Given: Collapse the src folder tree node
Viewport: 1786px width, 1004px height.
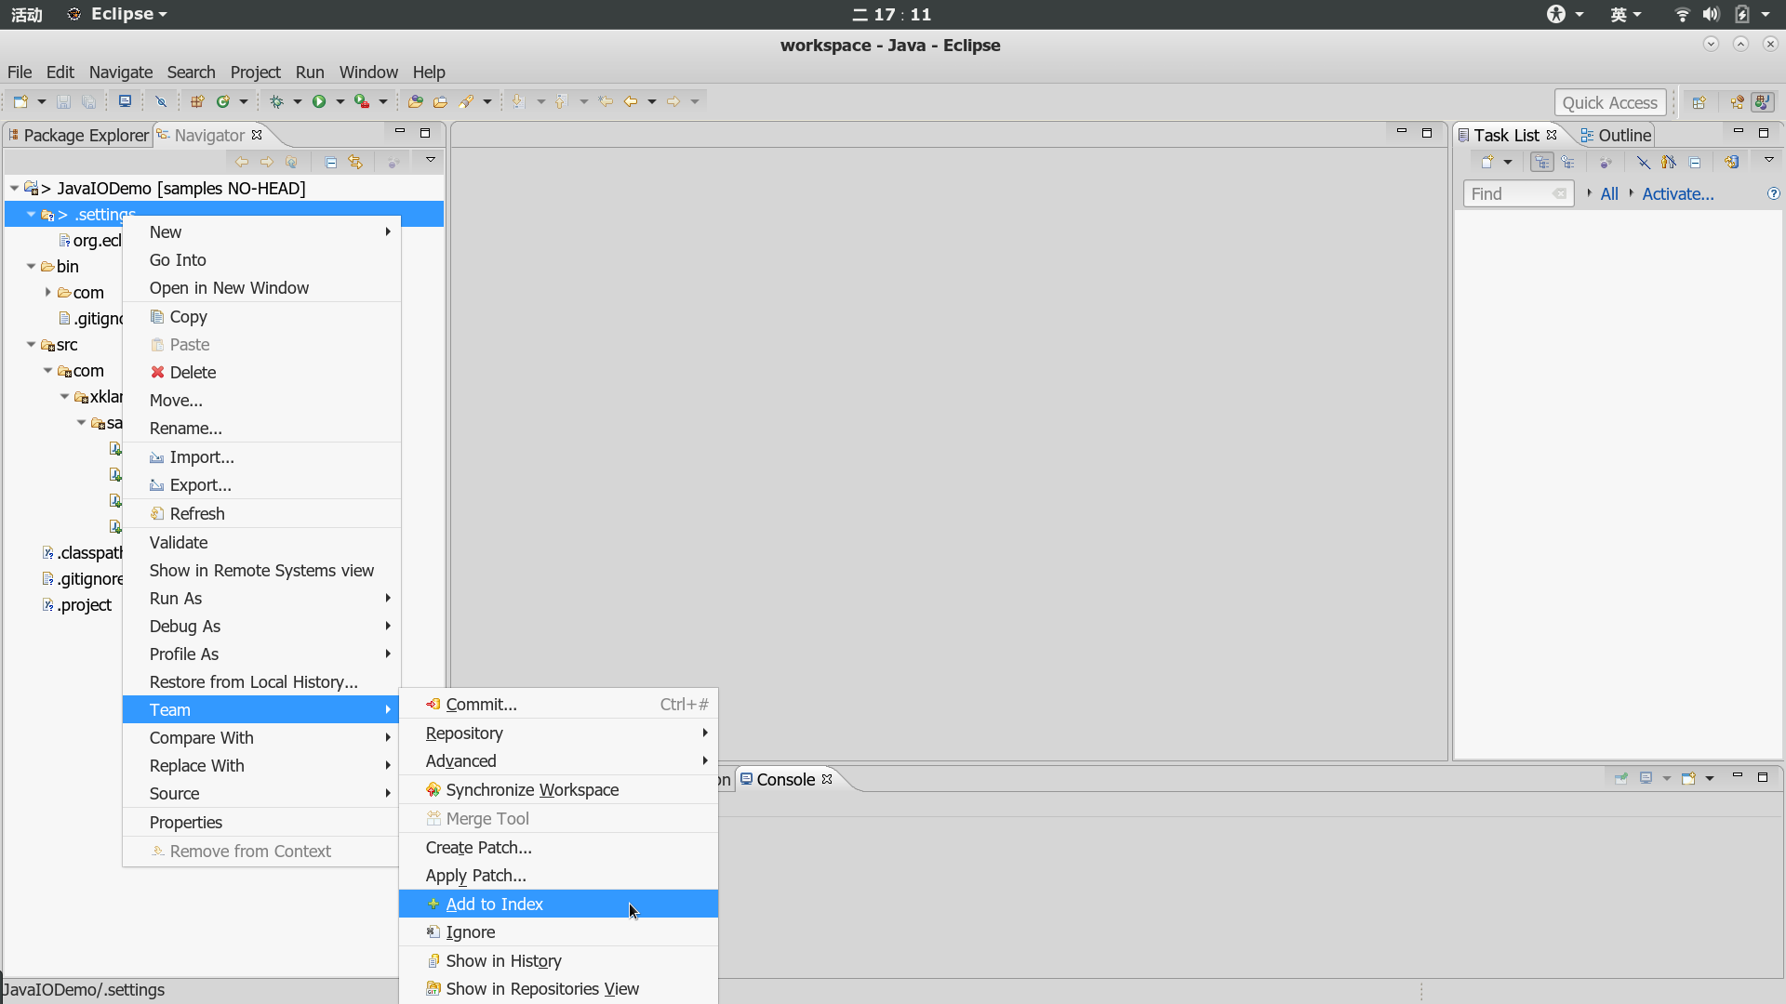Looking at the screenshot, I should pos(31,344).
